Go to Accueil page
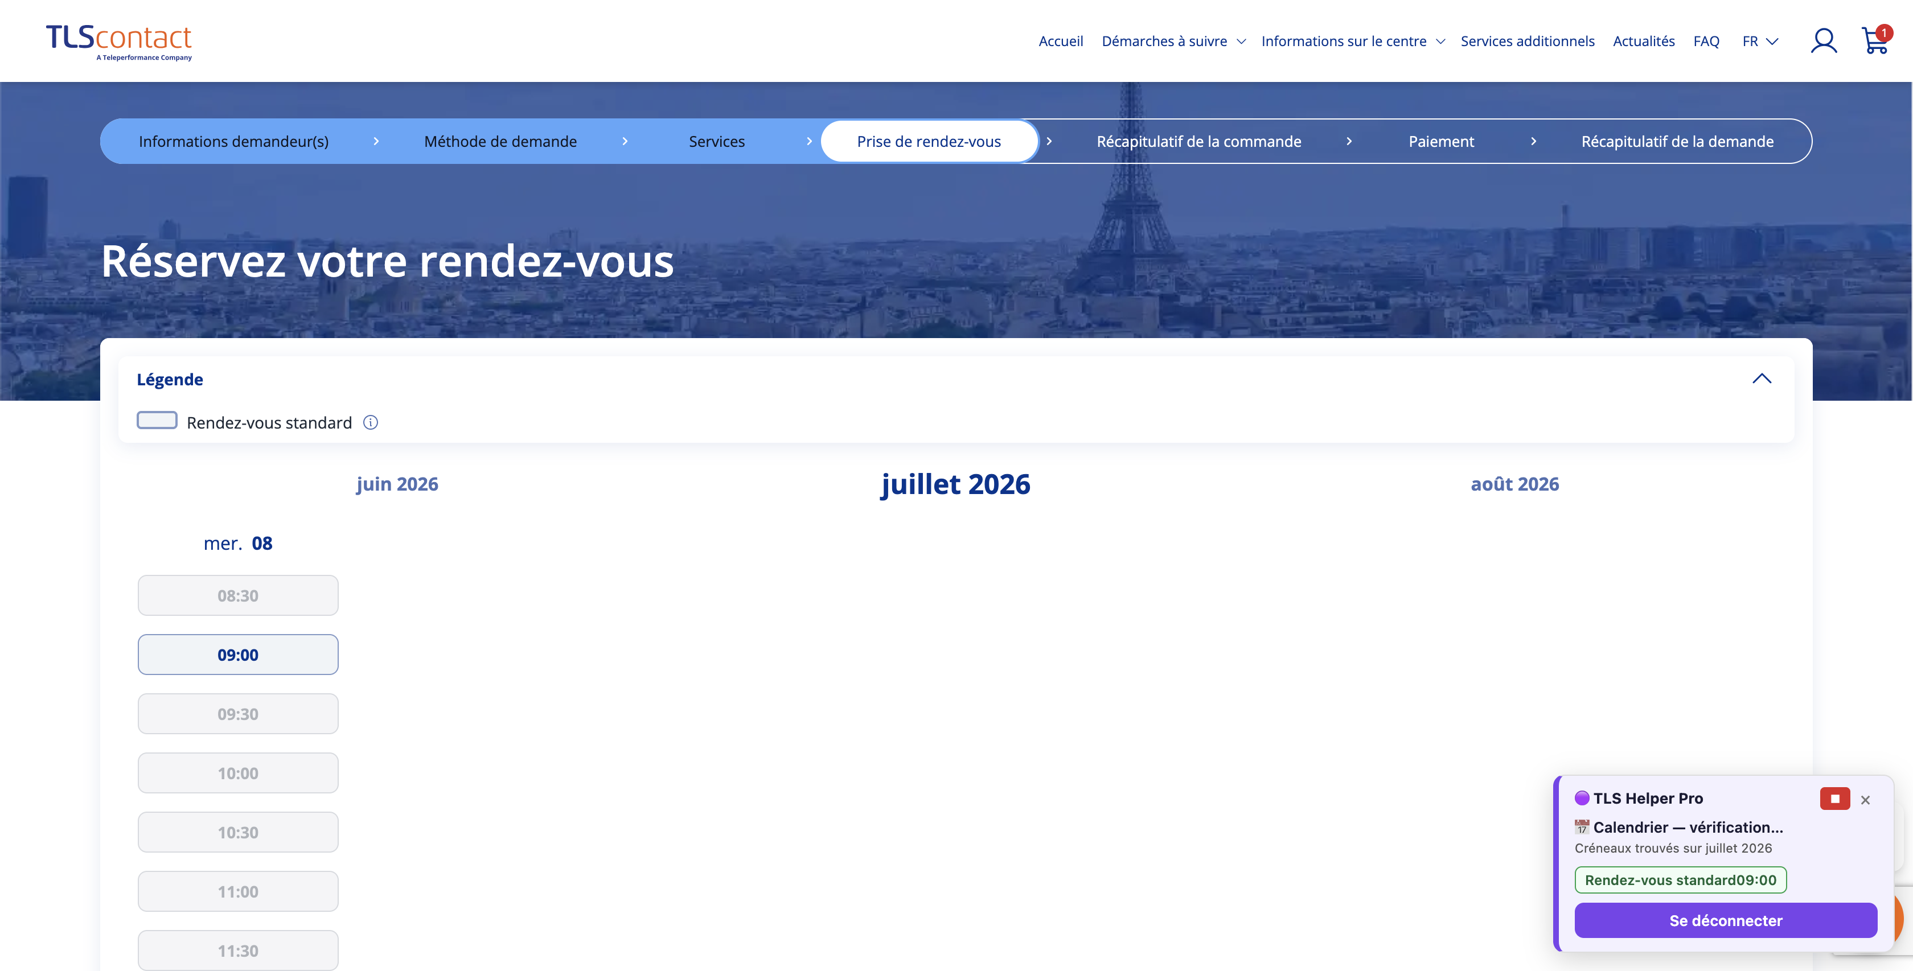 [x=1061, y=41]
